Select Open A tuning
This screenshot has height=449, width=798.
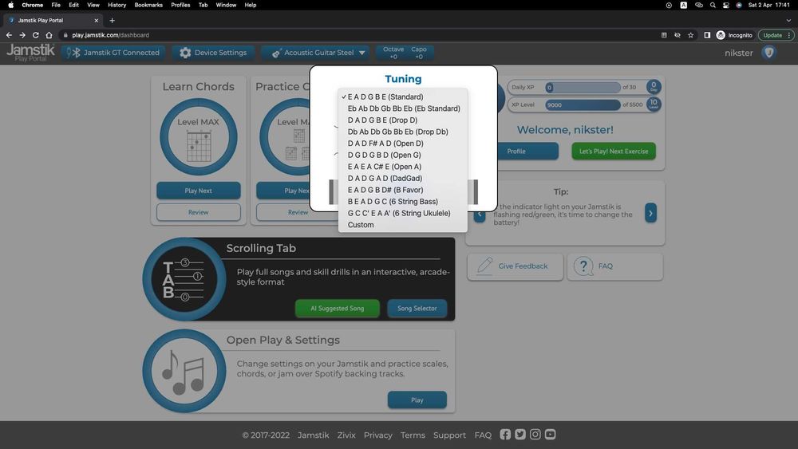click(402, 167)
